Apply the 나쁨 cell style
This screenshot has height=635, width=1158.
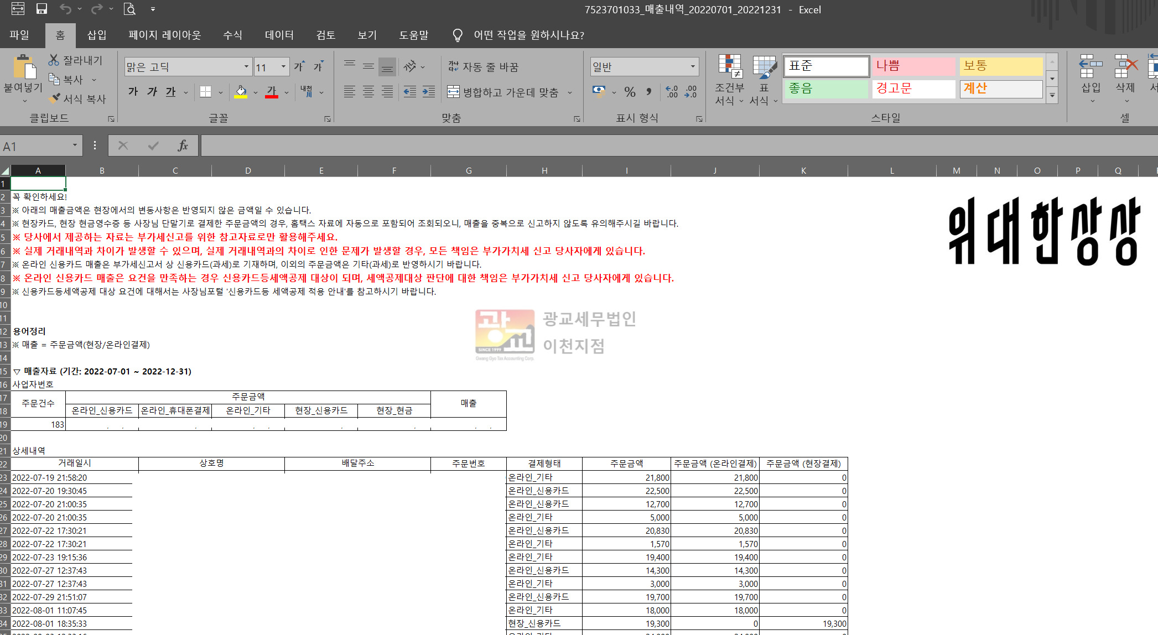913,66
